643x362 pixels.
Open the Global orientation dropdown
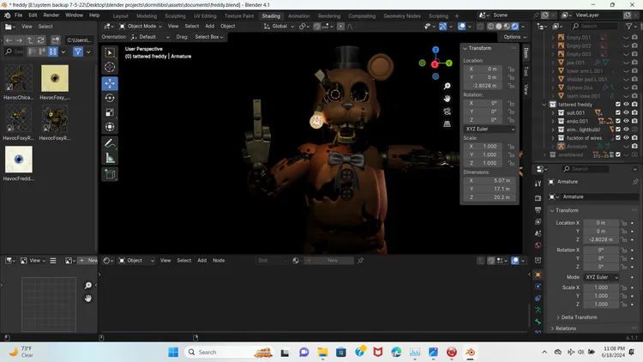279,27
